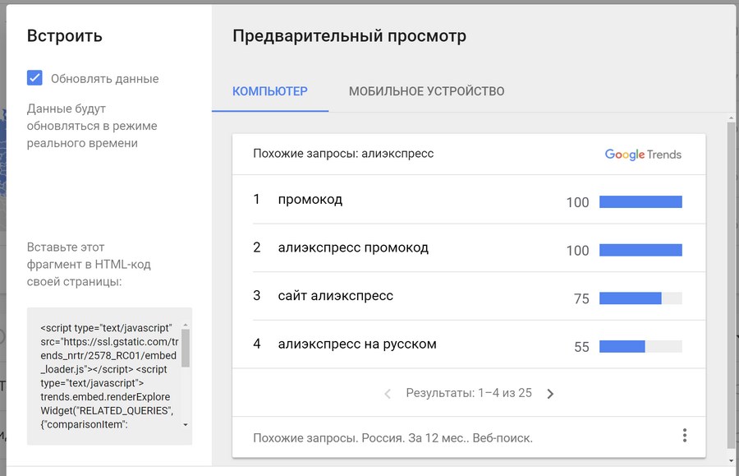This screenshot has height=476, width=739.
Task: Select the алиэкспресс на русском query
Action: tap(357, 344)
